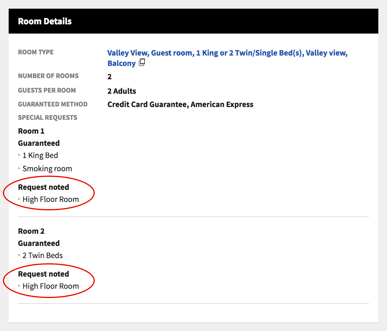This screenshot has height=331, width=387.
Task: Select High Floor Room under Room 2
Action: click(x=51, y=286)
